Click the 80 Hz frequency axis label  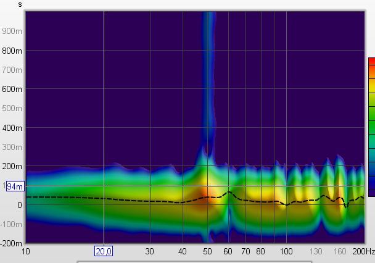tap(260, 251)
